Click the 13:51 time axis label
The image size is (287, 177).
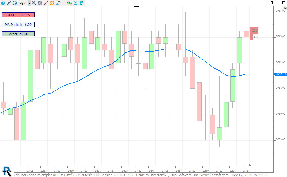30,171
